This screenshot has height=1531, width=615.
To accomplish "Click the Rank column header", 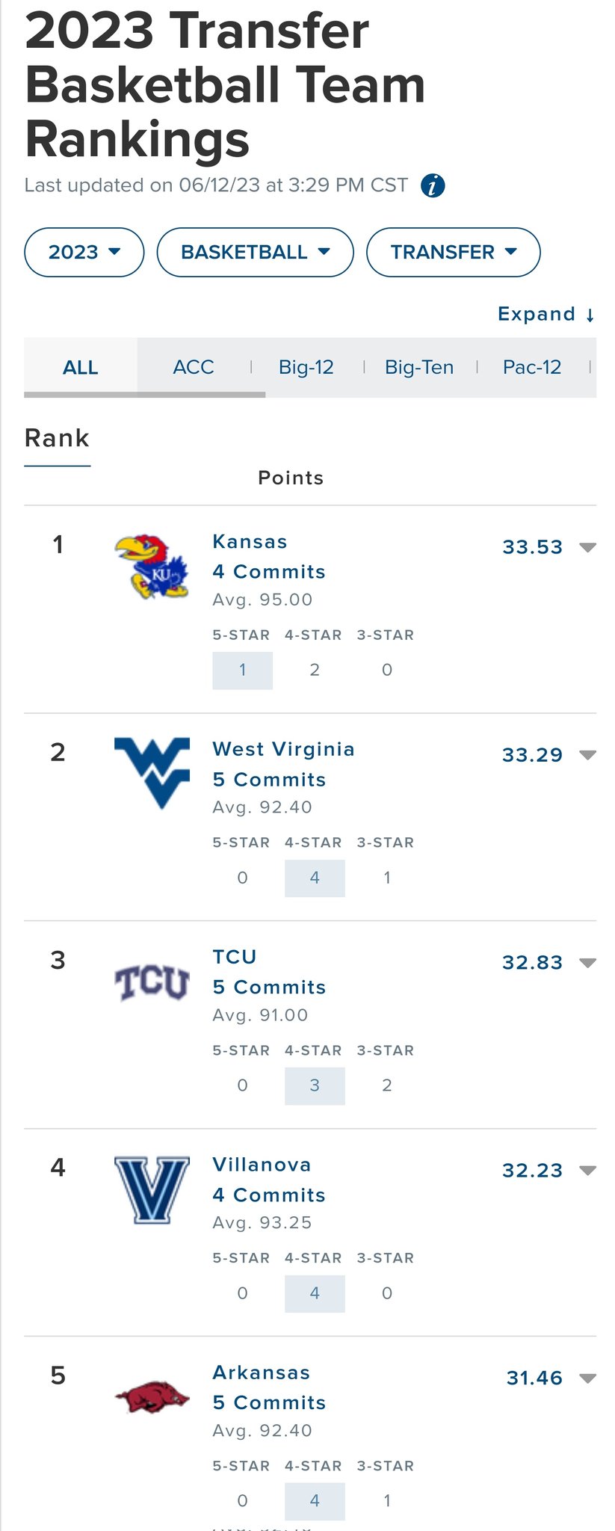I will point(57,438).
